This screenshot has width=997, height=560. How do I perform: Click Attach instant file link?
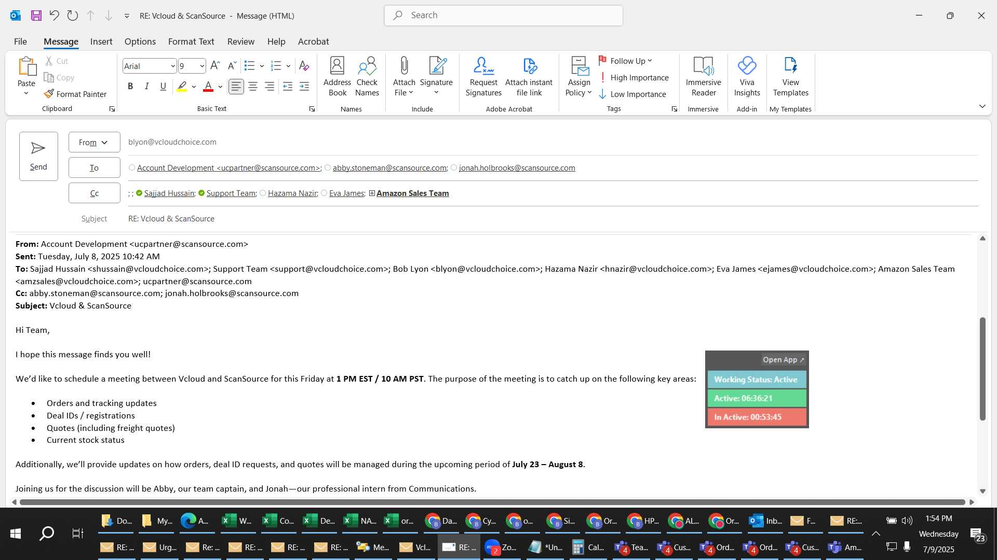click(x=529, y=76)
